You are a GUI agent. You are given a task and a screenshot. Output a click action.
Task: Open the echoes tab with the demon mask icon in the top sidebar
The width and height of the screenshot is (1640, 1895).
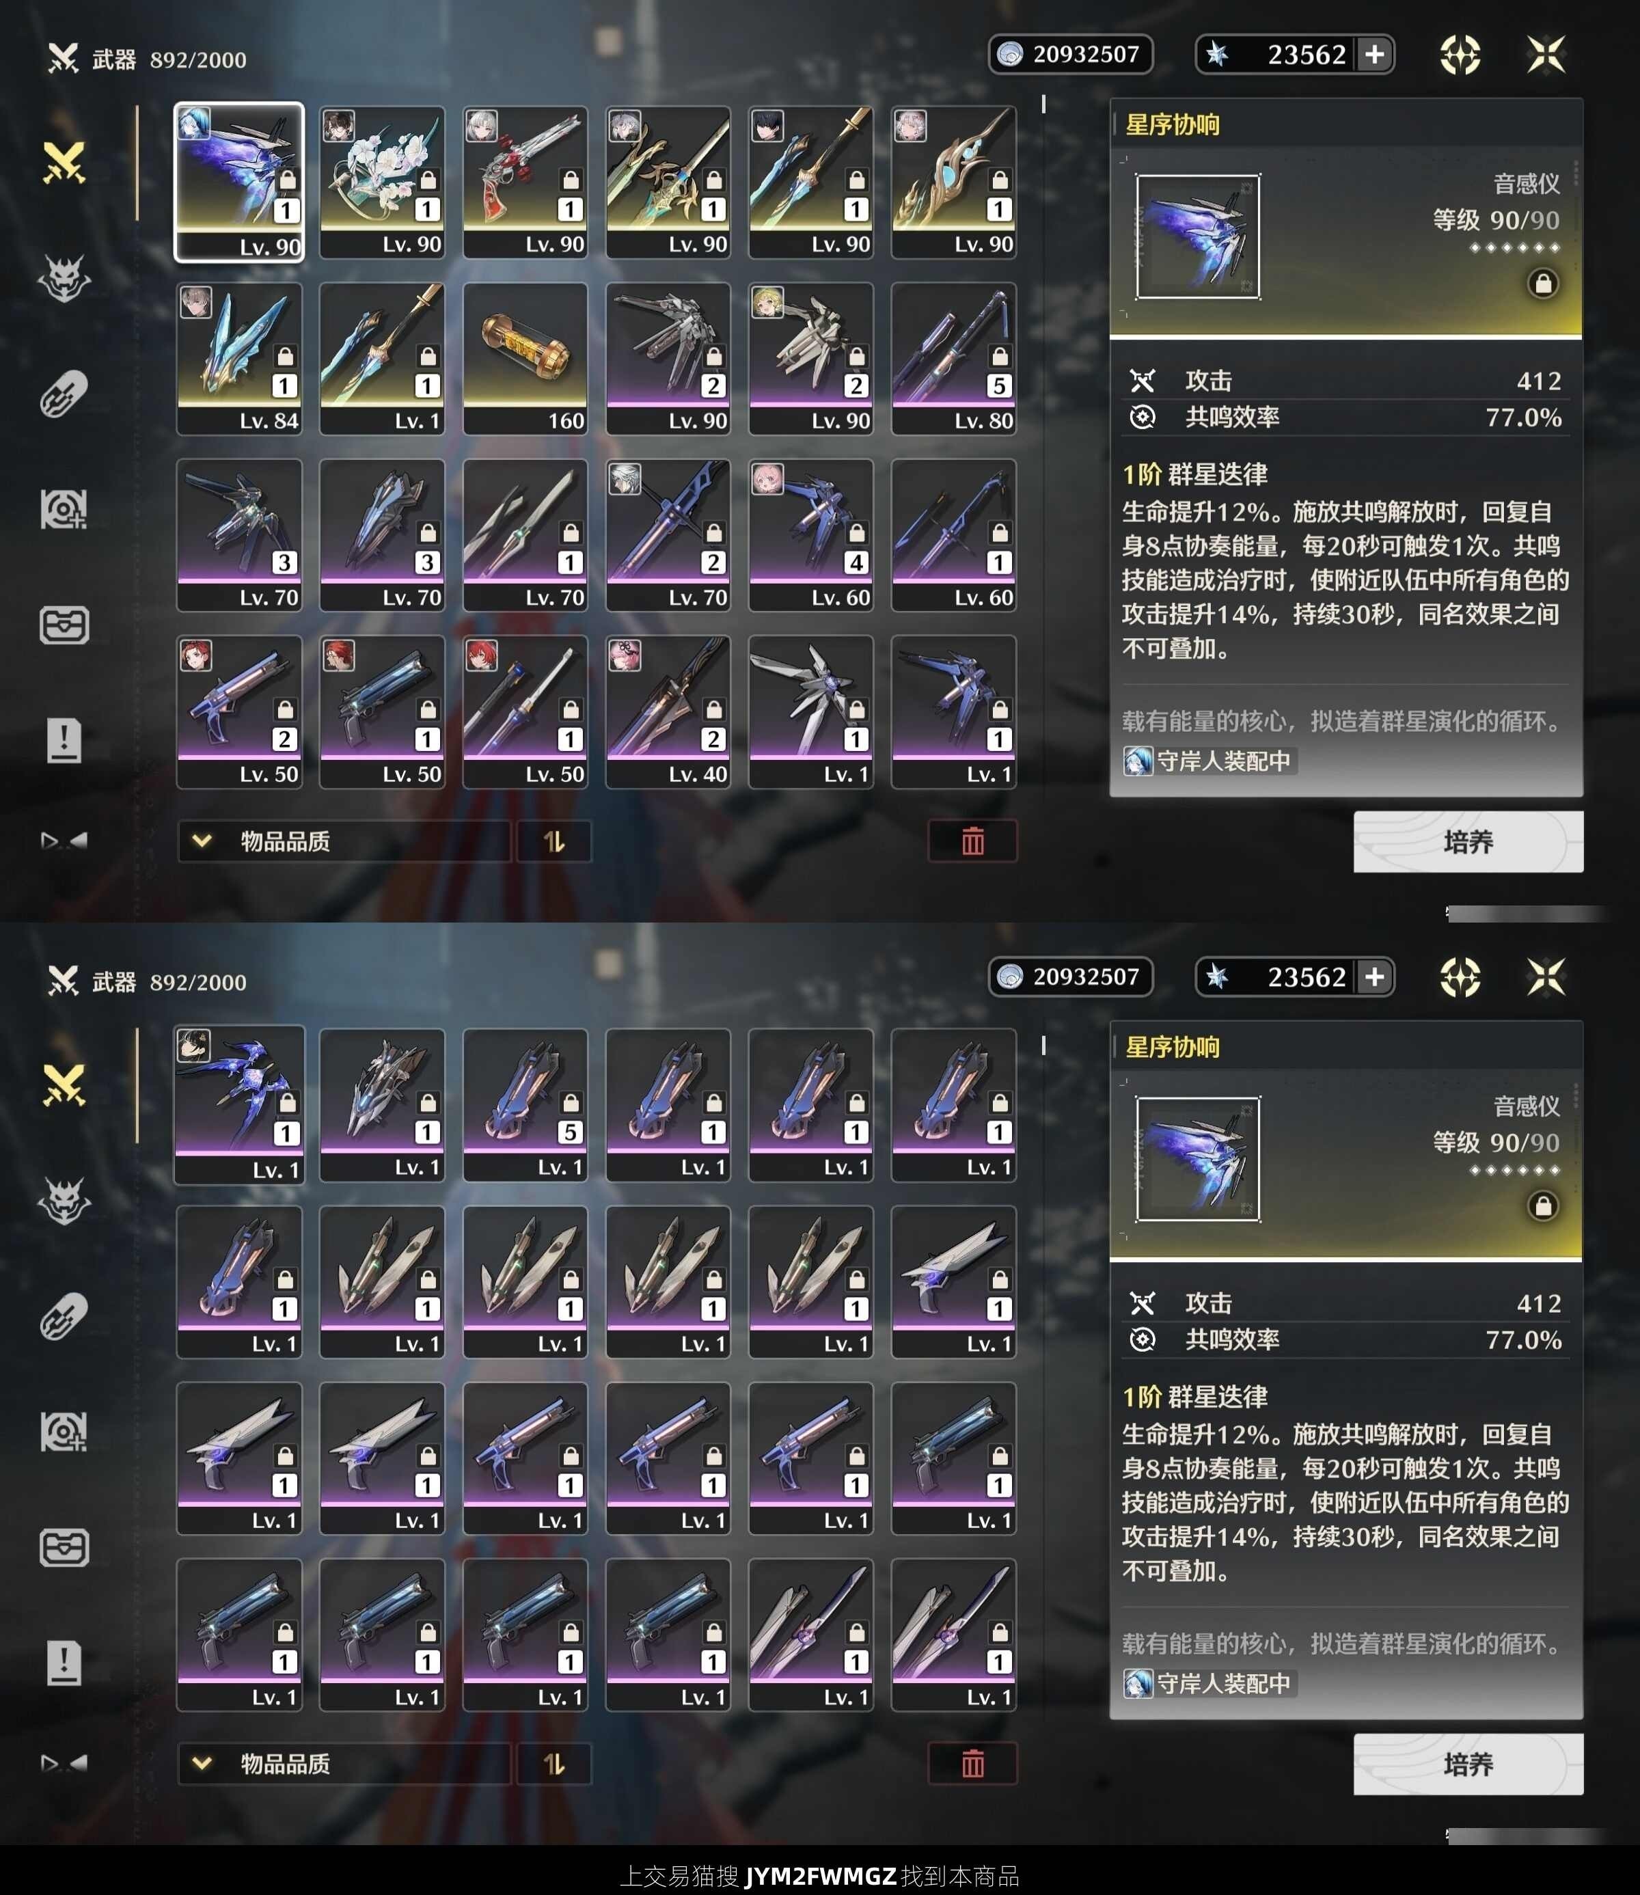64,278
